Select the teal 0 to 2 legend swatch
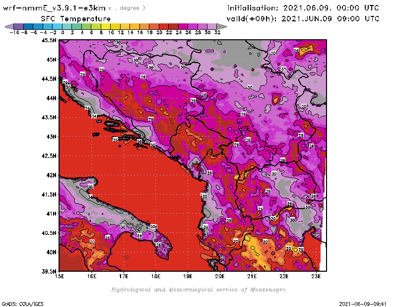This screenshot has height=307, width=397. click(x=67, y=26)
